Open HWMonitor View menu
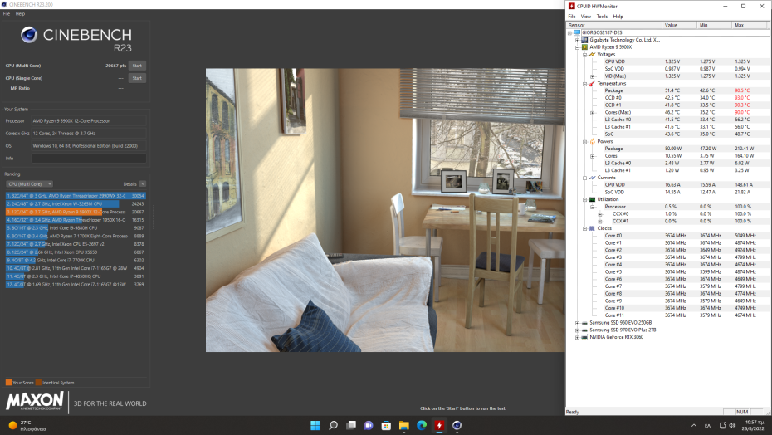772x435 pixels. pos(586,16)
